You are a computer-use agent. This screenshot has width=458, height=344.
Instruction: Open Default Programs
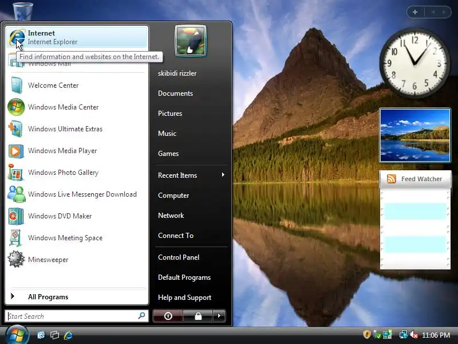click(184, 277)
